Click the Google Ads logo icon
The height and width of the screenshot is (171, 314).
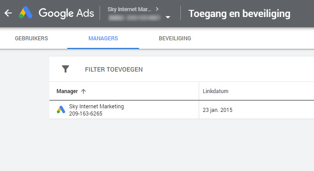point(26,13)
